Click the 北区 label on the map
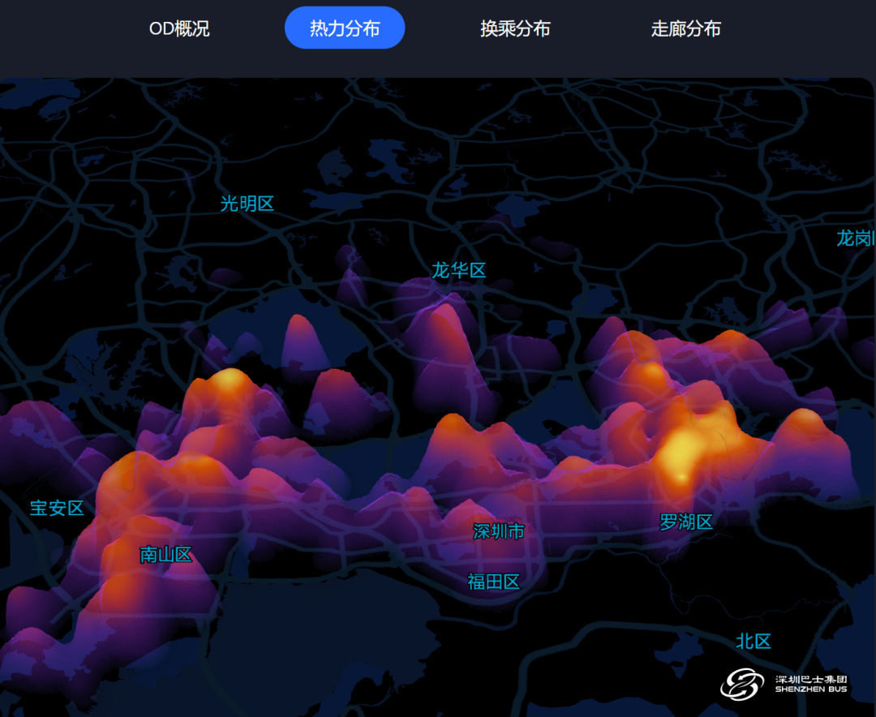 pyautogui.click(x=753, y=642)
